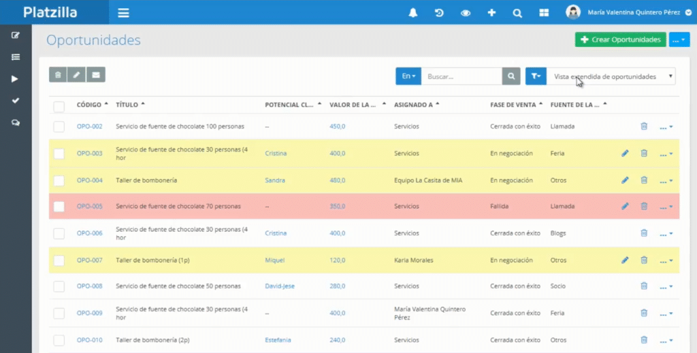Check the box for row OPO-002

click(59, 127)
